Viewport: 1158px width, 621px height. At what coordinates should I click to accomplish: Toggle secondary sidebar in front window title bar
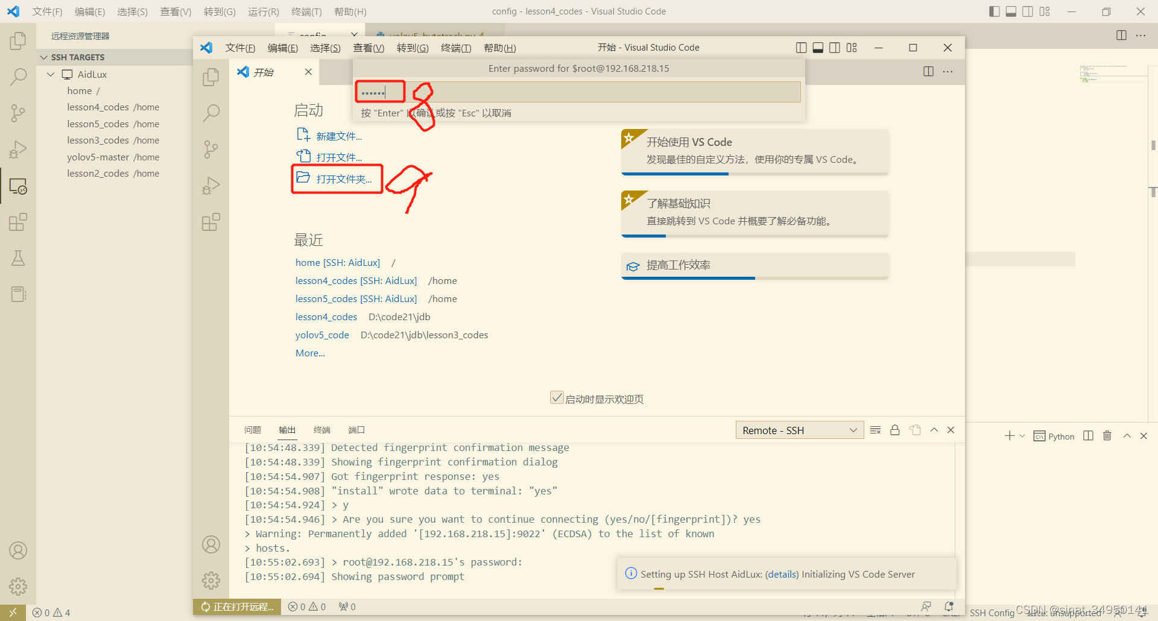coord(835,48)
